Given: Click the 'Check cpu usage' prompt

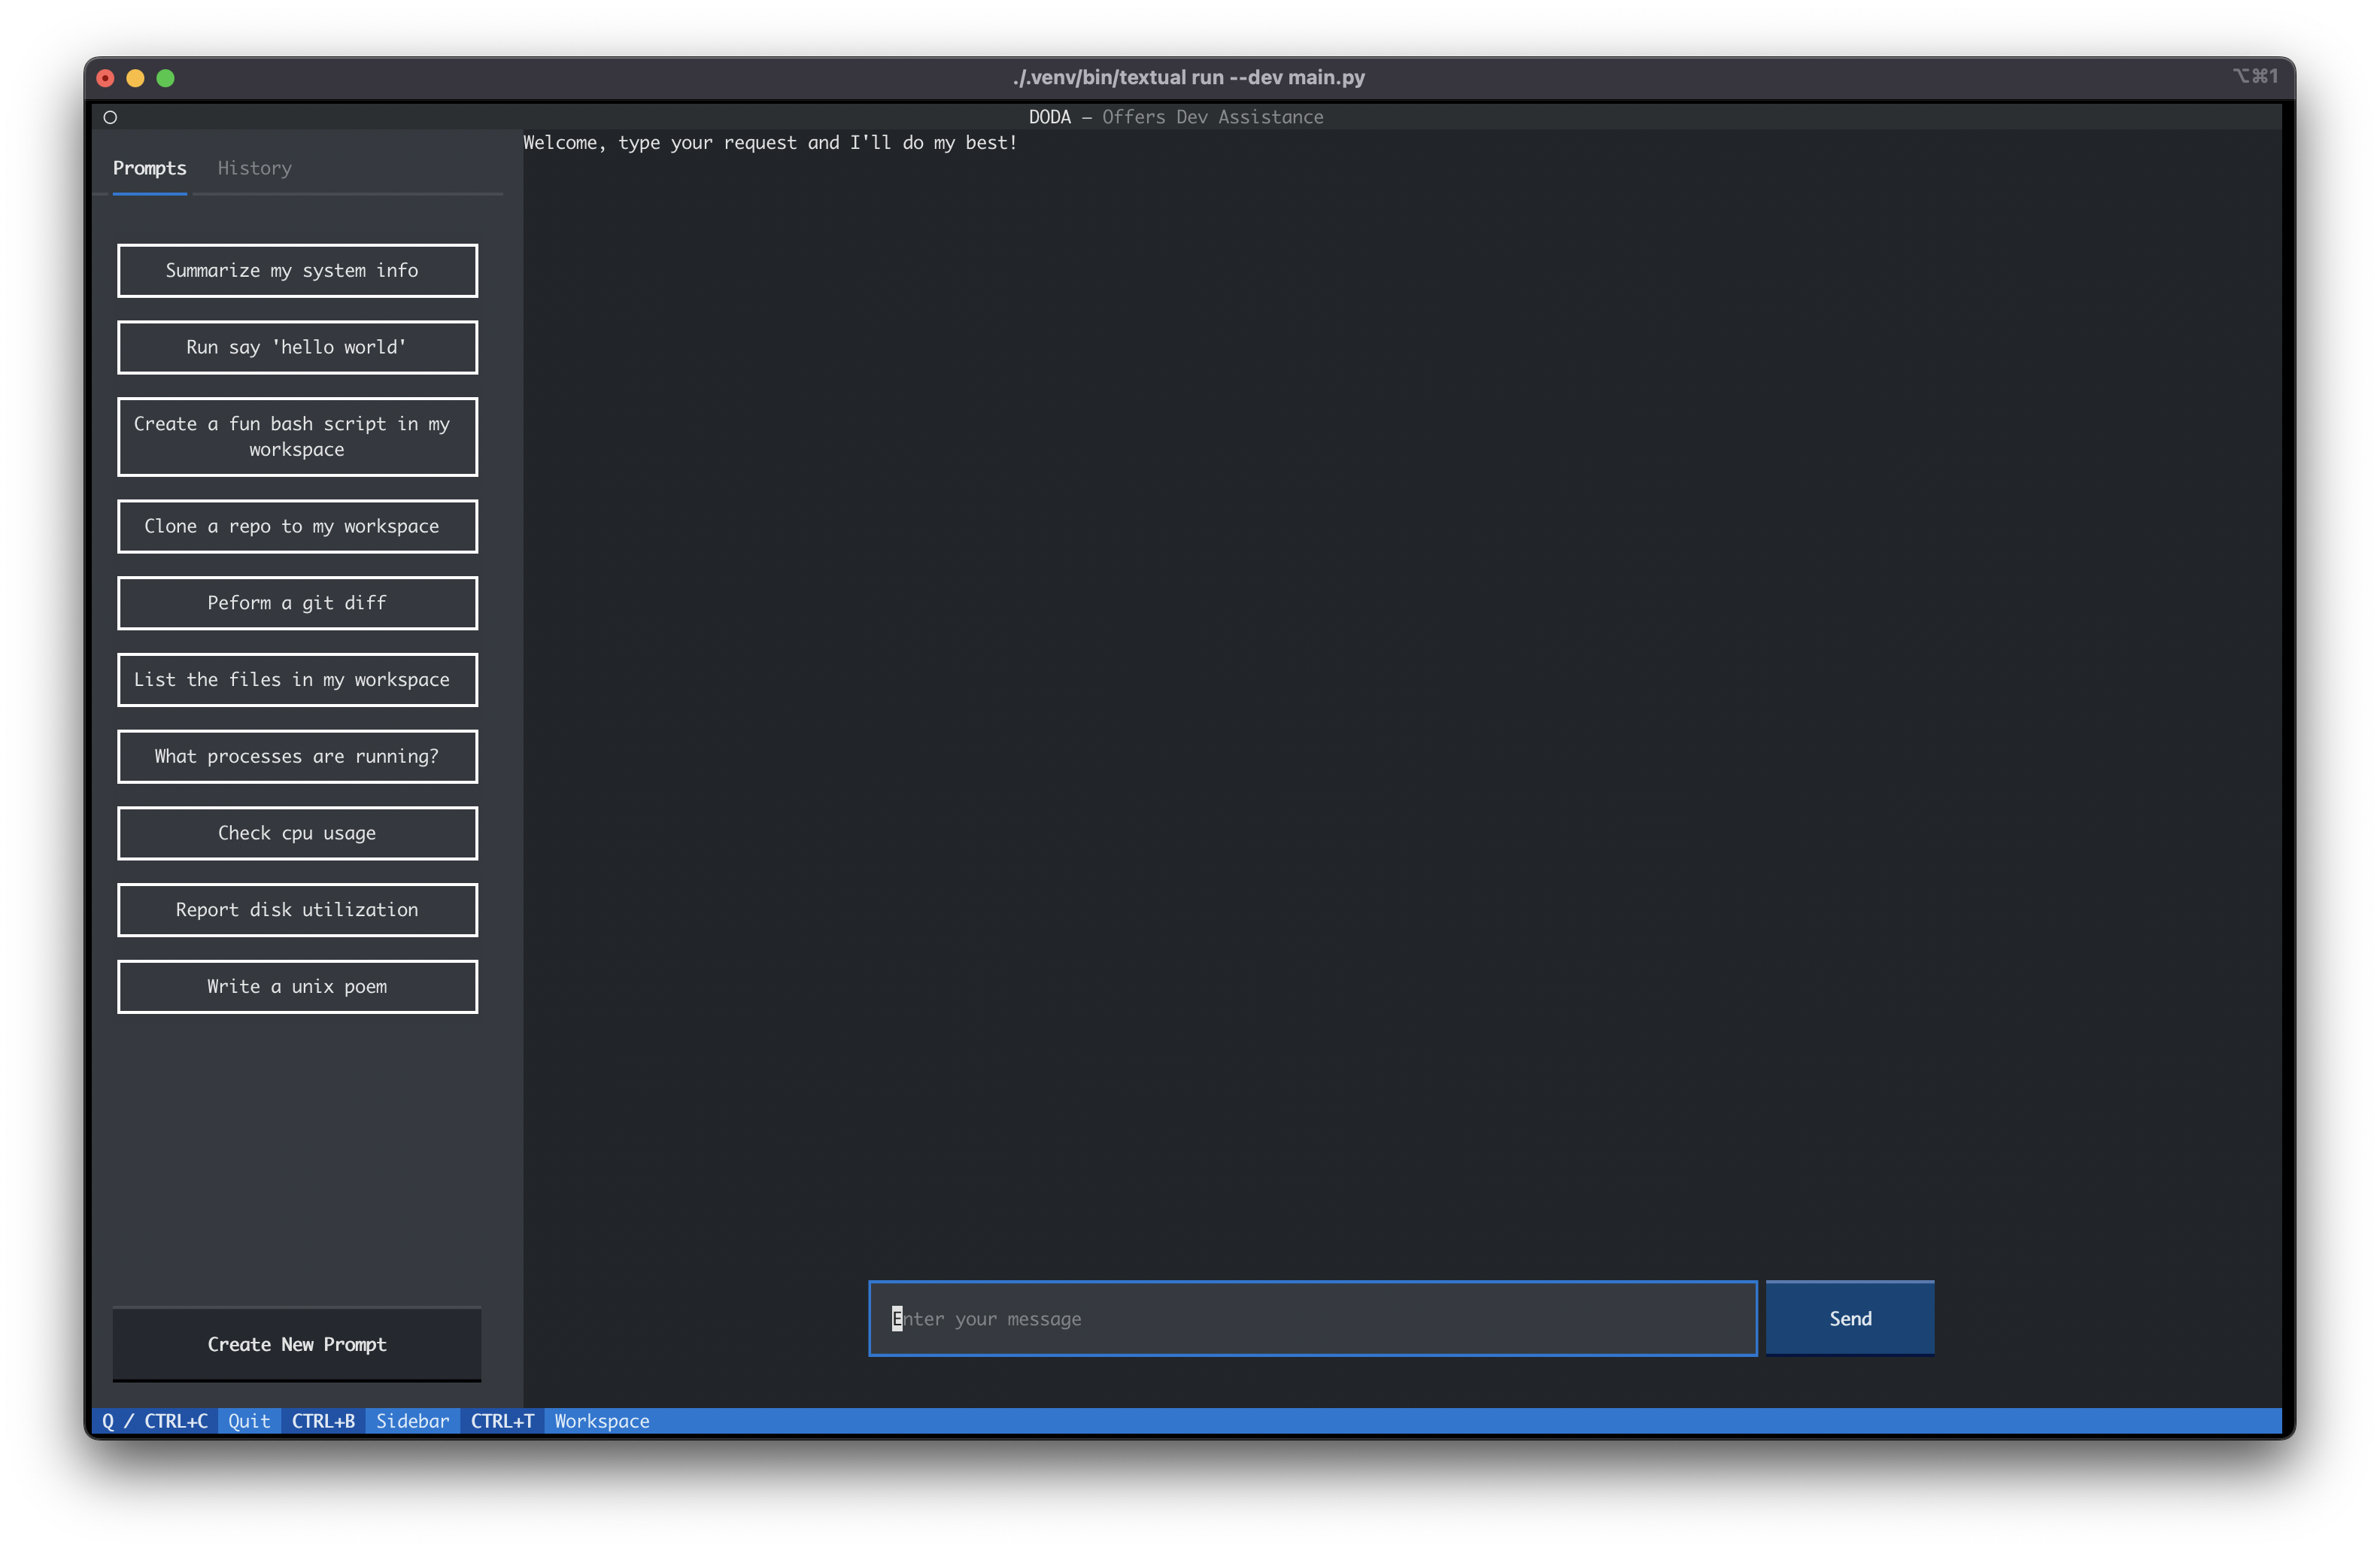Looking at the screenshot, I should point(297,833).
